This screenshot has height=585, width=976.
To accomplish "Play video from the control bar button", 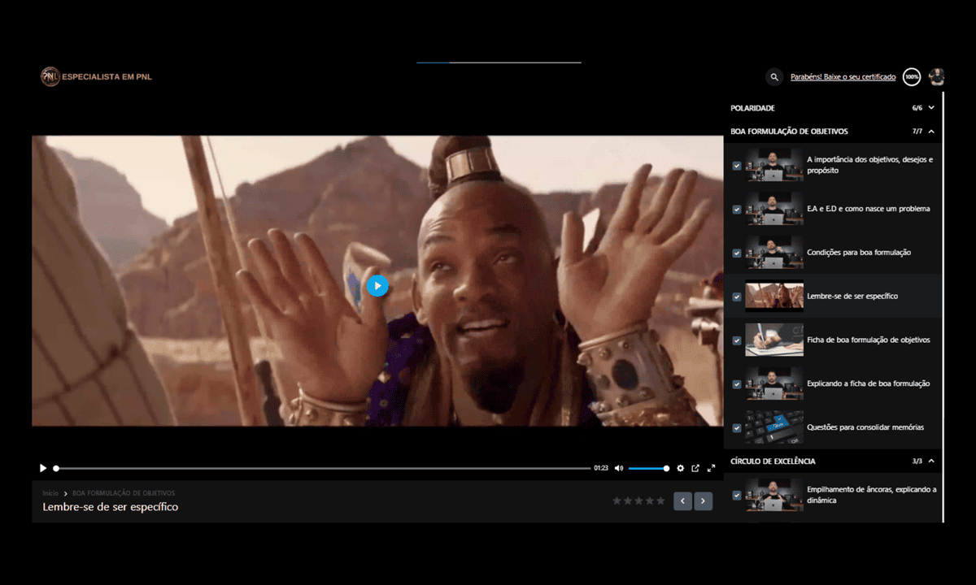I will click(x=43, y=468).
